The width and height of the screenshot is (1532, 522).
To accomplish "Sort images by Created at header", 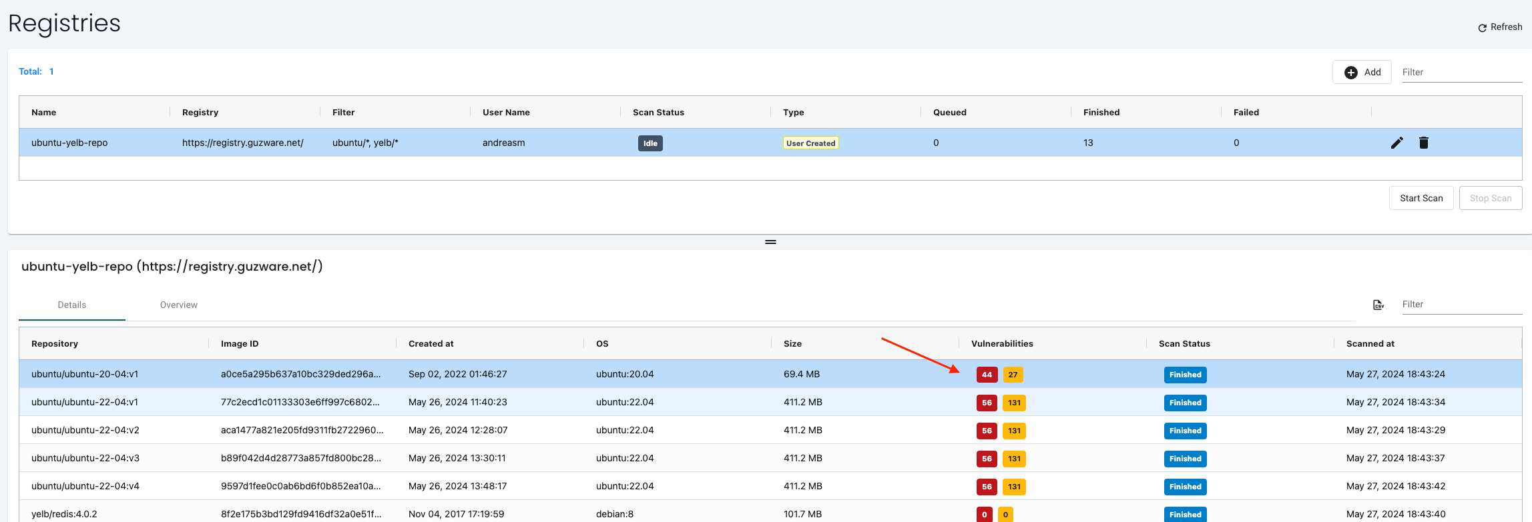I will click(x=431, y=343).
